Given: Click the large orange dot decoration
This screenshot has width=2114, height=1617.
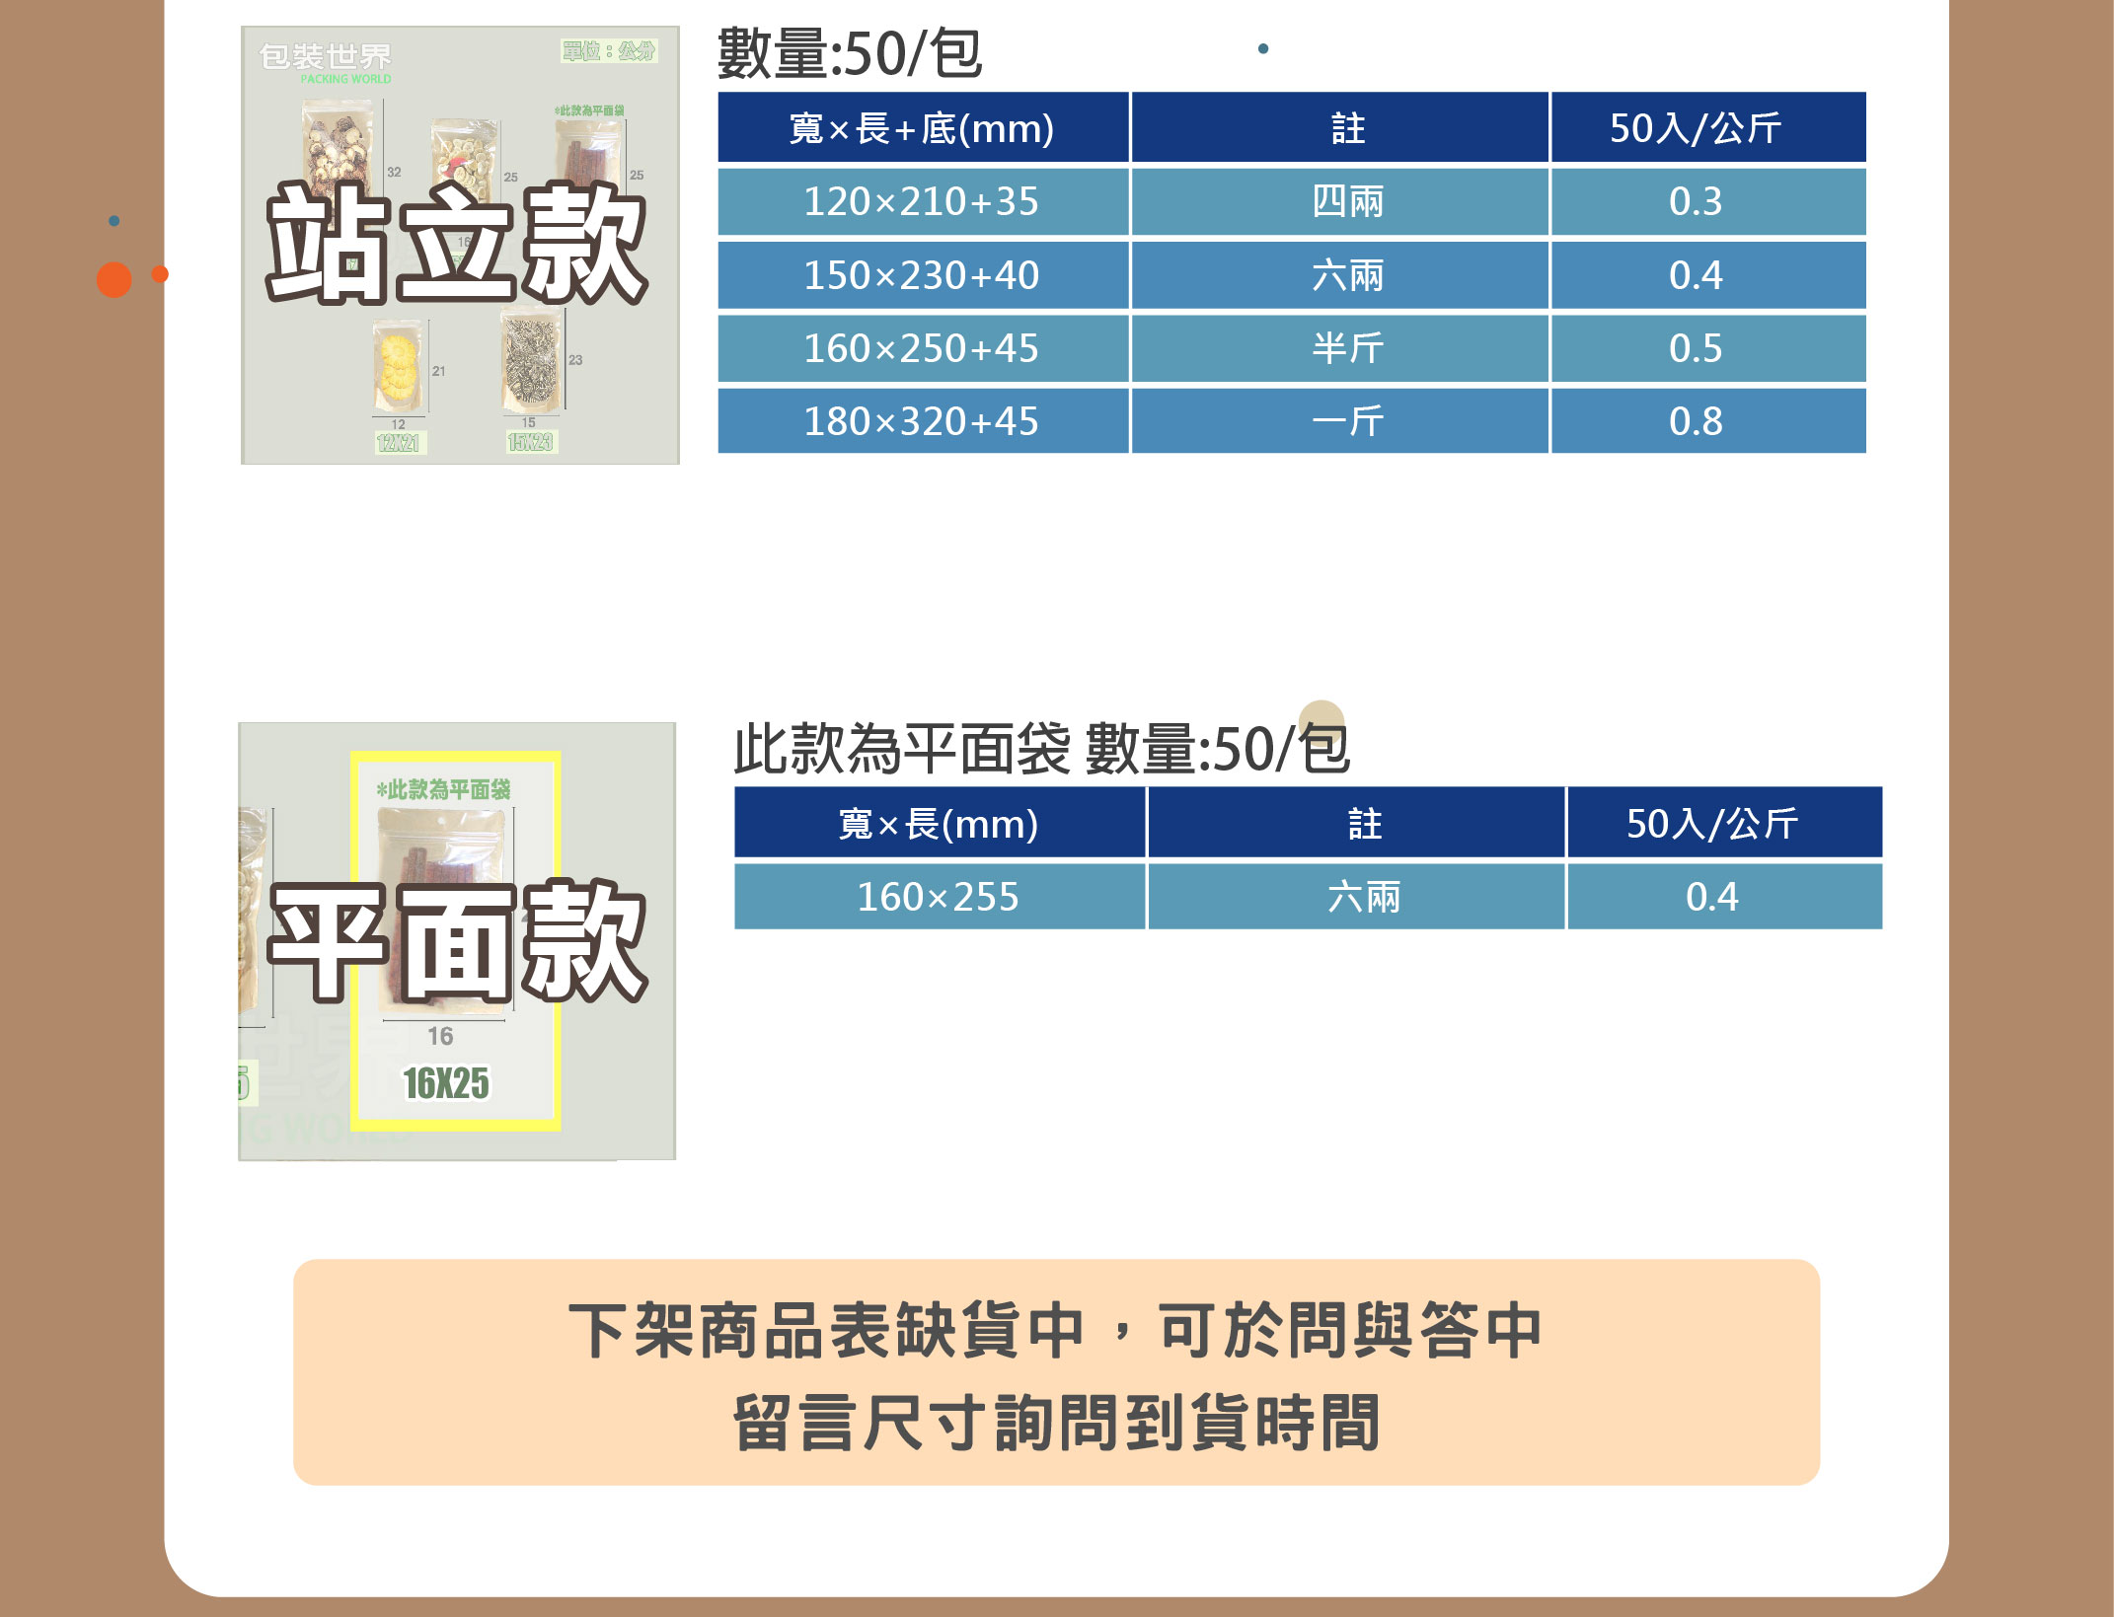Looking at the screenshot, I should (114, 280).
